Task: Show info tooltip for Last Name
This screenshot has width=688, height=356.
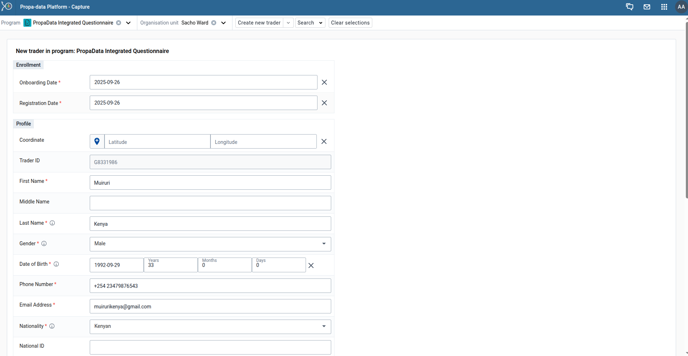Action: click(52, 223)
